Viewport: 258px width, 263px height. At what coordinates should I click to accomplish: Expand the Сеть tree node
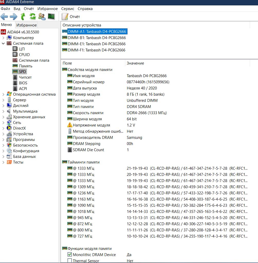[3, 123]
